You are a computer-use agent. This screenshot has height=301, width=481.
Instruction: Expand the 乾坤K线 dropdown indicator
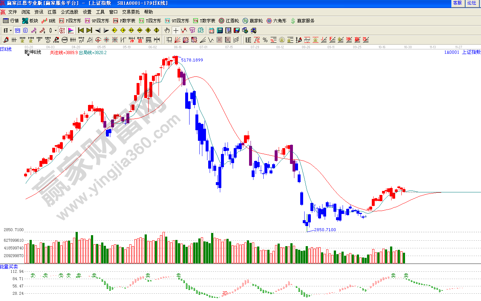point(28,56)
